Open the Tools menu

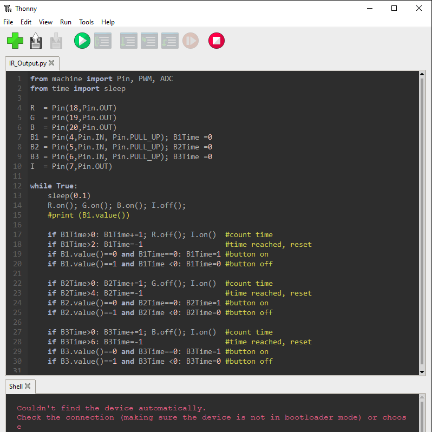86,22
